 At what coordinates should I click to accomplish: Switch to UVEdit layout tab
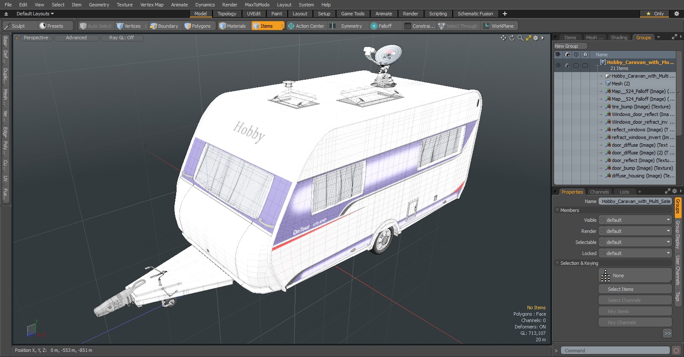[x=254, y=14]
